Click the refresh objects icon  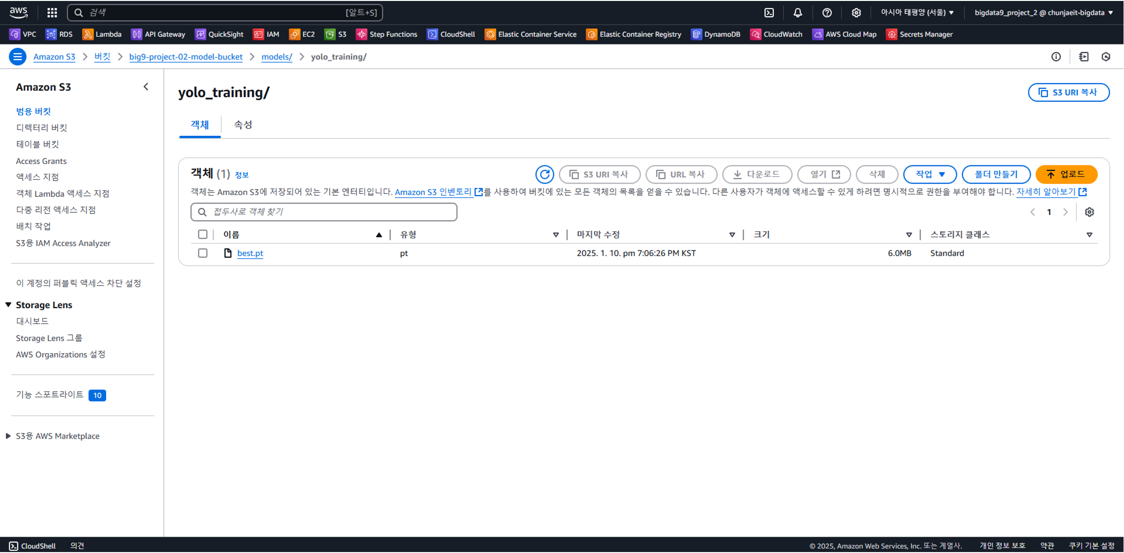(544, 174)
